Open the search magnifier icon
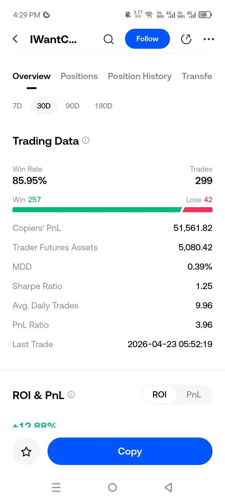Viewport: 225px width, 500px height. click(x=108, y=39)
